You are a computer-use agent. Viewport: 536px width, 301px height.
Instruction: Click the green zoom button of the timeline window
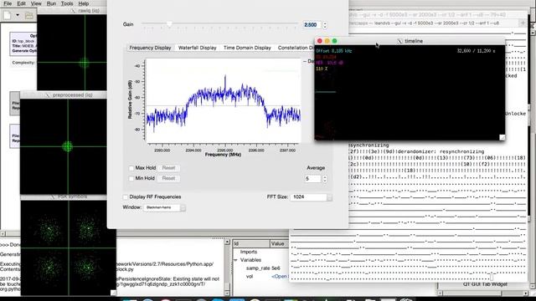335,41
